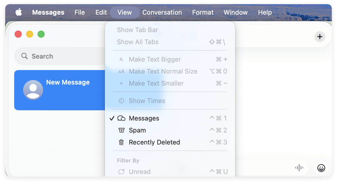Click the Unread bubble icon

tap(121, 171)
